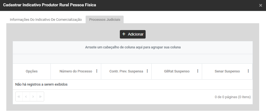Viewport: 266px width, 111px height.
Task: Open Número do Processo column menu
Action: 97,71
